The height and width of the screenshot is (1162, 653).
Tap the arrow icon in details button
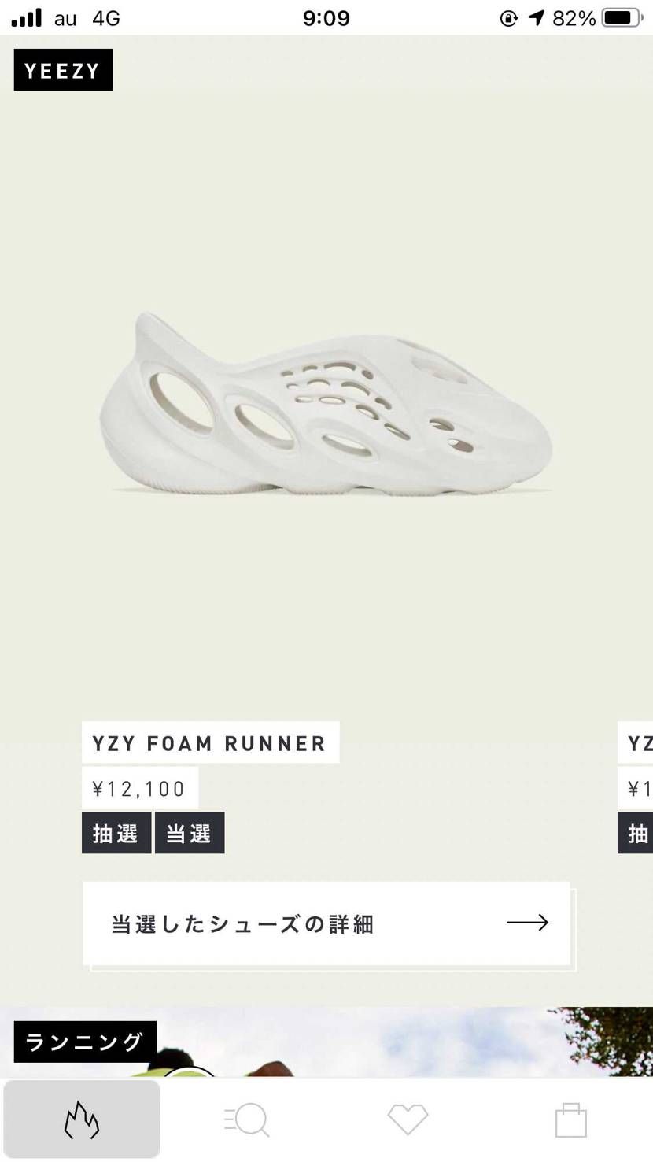527,923
